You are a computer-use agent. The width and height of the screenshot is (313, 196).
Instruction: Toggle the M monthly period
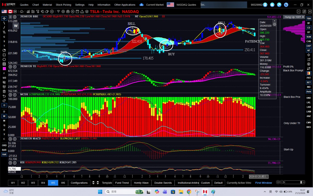[x=4, y=121]
